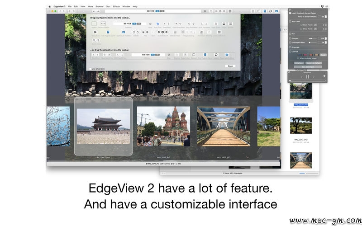Click the Previous arrow in main window toolbar
This screenshot has height=226, width=362.
click(x=60, y=11)
